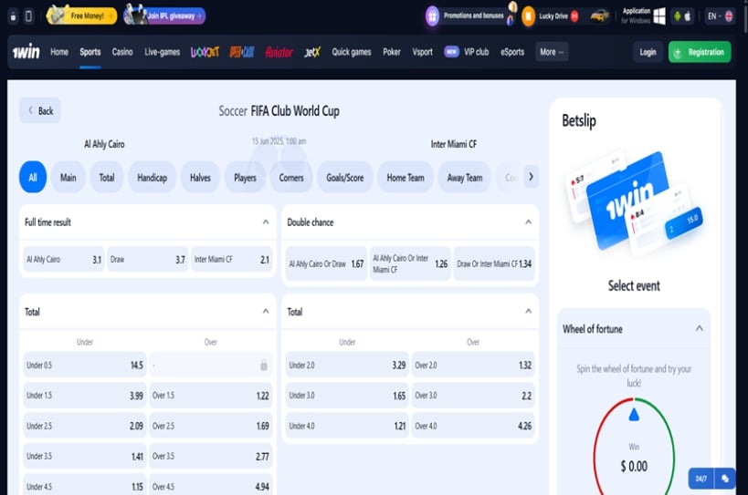Open the Vsport menu item

(x=422, y=52)
